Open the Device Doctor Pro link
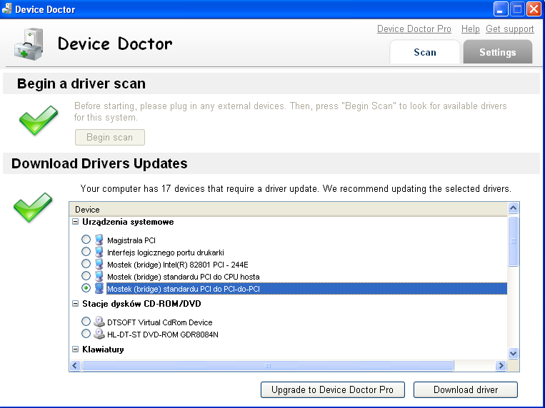The image size is (545, 408). (414, 29)
